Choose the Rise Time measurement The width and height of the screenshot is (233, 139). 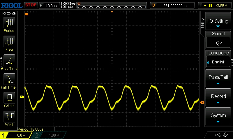coord(9,62)
